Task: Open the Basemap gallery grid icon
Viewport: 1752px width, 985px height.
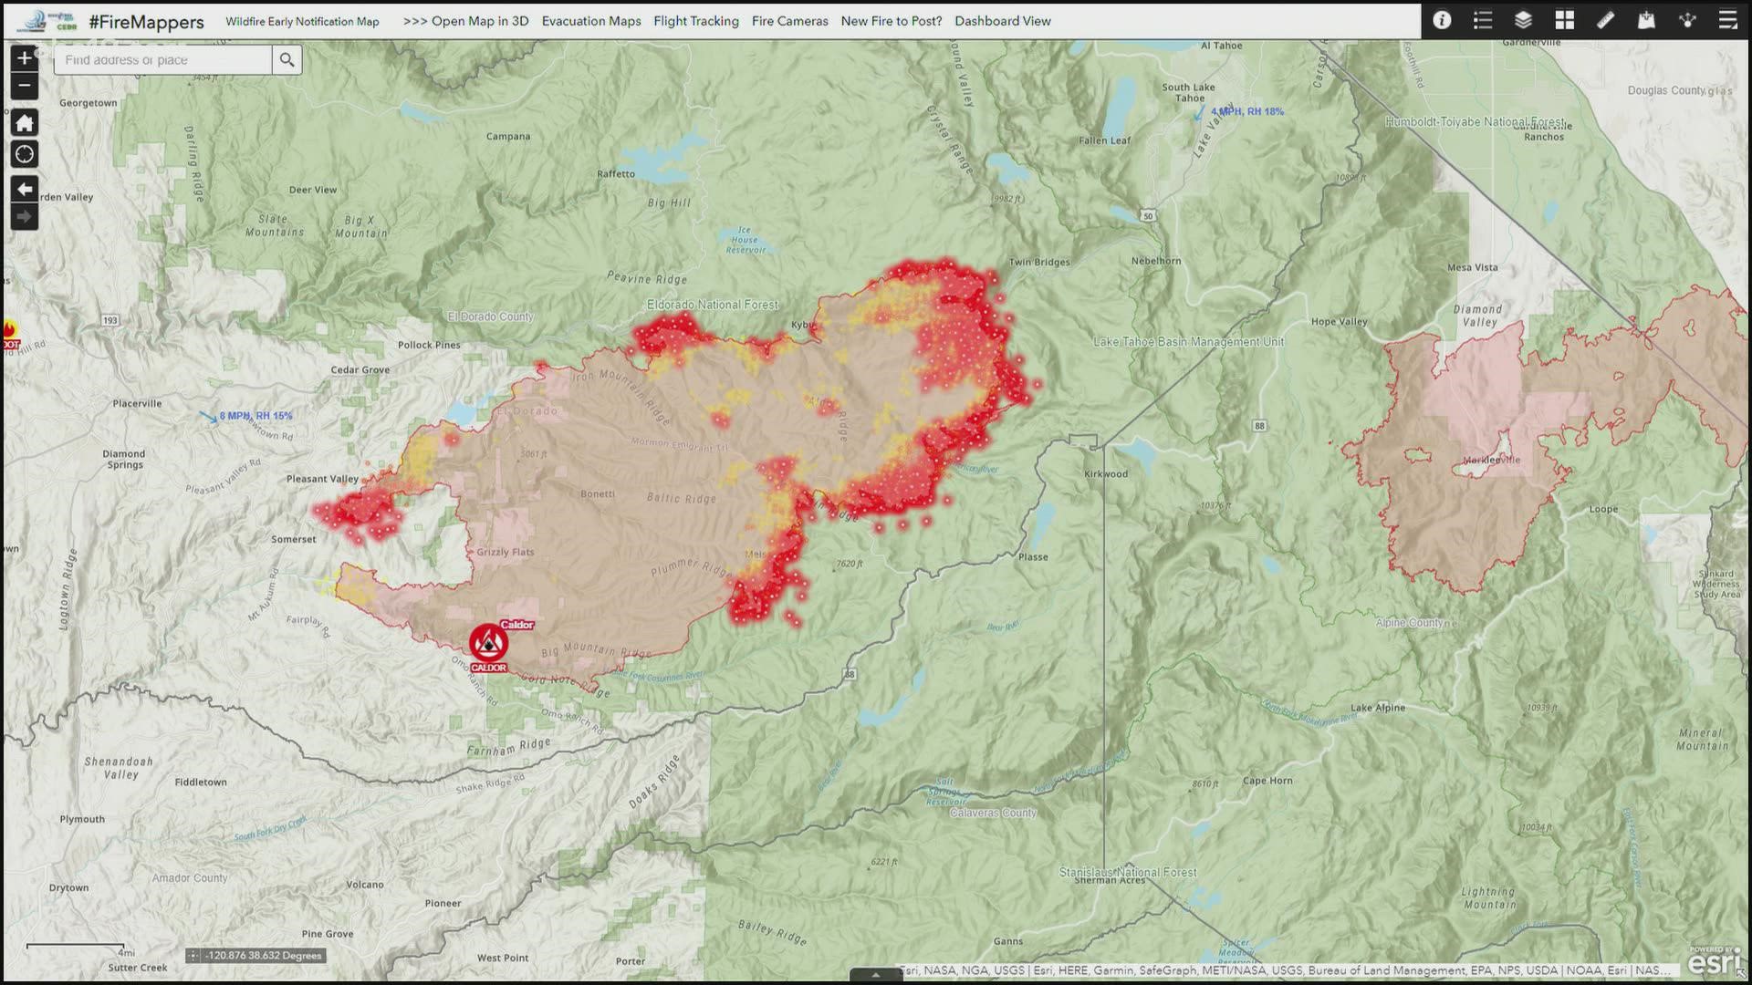Action: coord(1564,20)
